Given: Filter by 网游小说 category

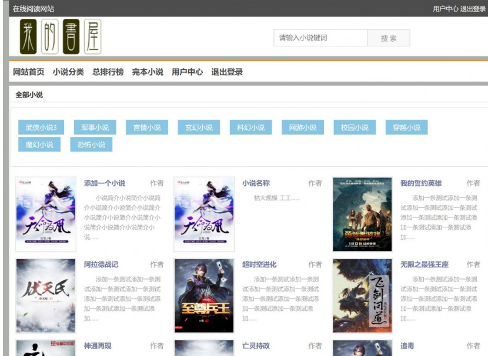Looking at the screenshot, I should tap(303, 127).
